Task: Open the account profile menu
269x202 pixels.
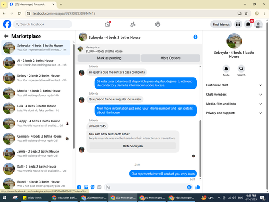Action: pos(258,25)
